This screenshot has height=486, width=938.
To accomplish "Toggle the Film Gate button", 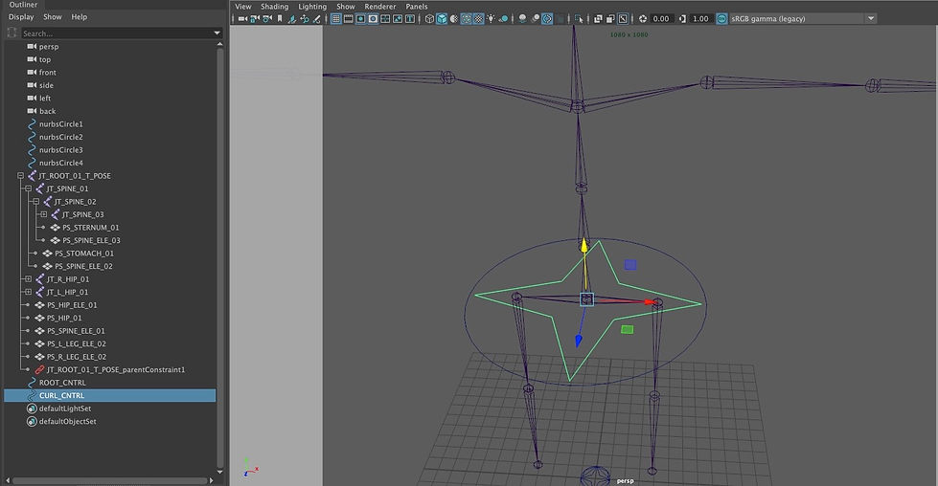I will 348,18.
